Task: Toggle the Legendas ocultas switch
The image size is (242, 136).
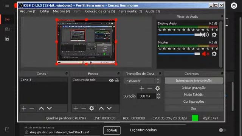Action: (x=222, y=130)
